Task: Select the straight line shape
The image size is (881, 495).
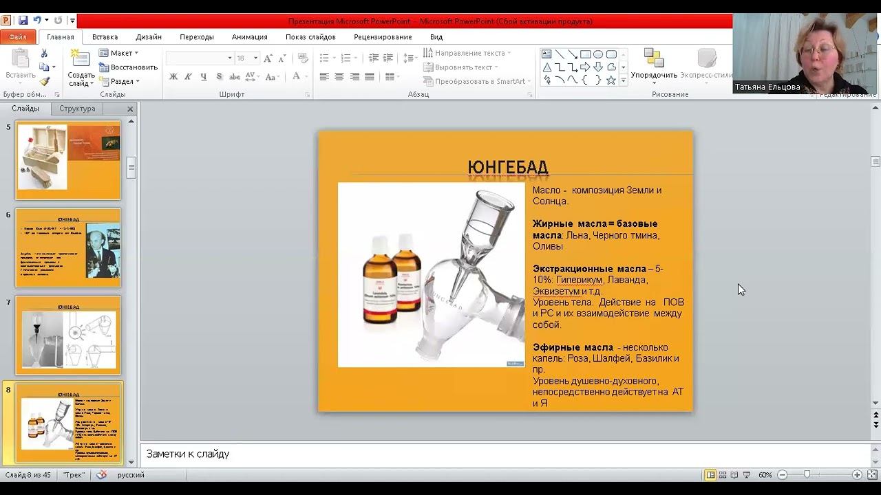Action: 560,54
